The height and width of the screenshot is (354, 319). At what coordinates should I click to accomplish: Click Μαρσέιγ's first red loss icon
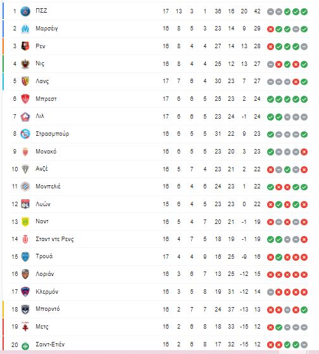pos(270,29)
